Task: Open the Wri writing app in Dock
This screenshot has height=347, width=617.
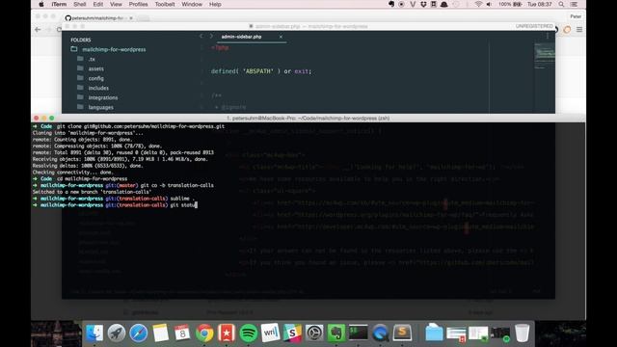Action: point(270,333)
